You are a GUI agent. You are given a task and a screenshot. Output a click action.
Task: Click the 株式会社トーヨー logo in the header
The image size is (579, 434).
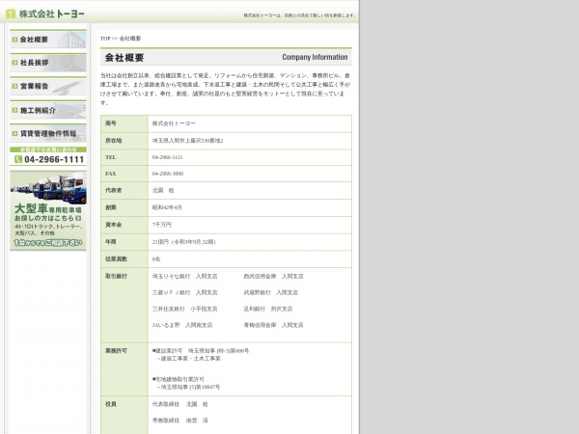[45, 14]
